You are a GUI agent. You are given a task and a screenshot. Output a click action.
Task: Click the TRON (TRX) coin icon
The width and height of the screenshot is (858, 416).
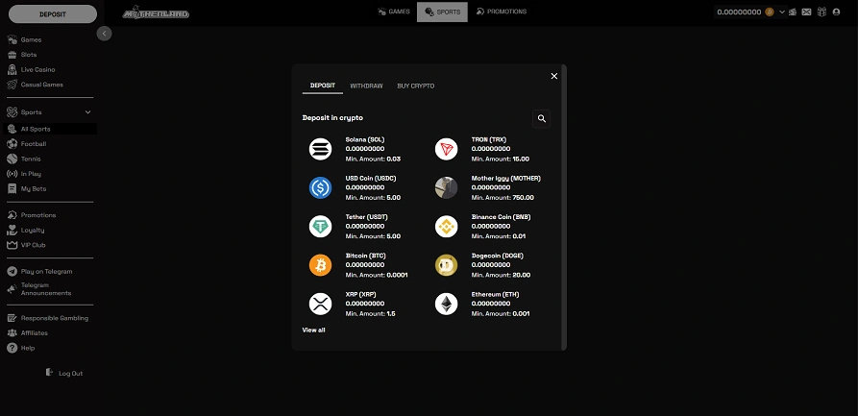446,149
